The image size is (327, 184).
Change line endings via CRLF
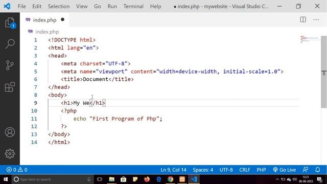click(x=245, y=170)
